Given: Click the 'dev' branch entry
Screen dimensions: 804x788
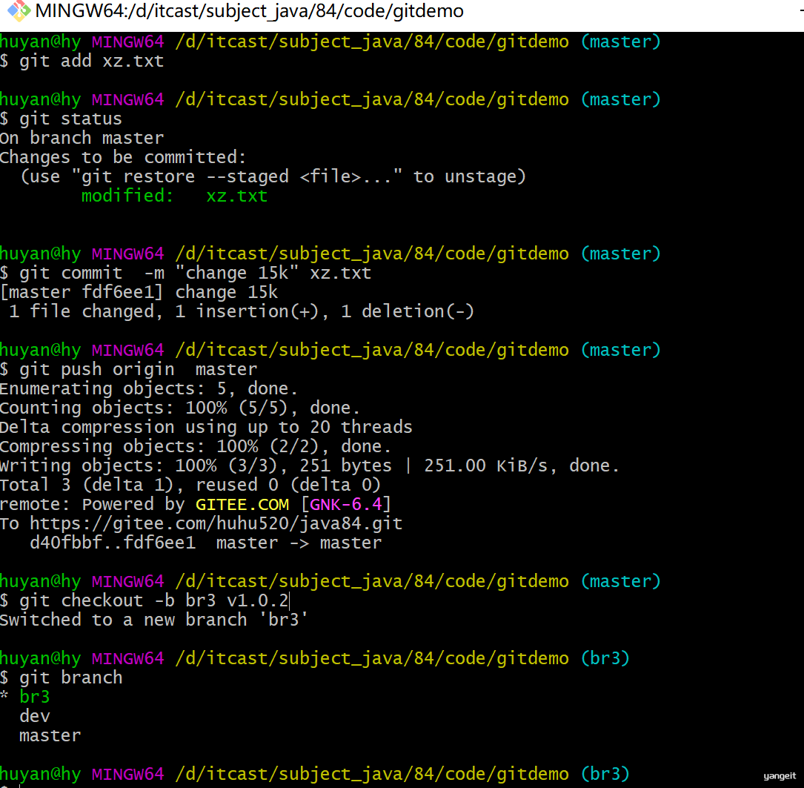Looking at the screenshot, I should pyautogui.click(x=34, y=716).
